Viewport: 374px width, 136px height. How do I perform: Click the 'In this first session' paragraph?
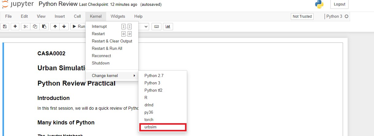click(88, 108)
